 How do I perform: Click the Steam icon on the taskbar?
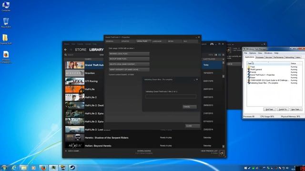(72, 168)
